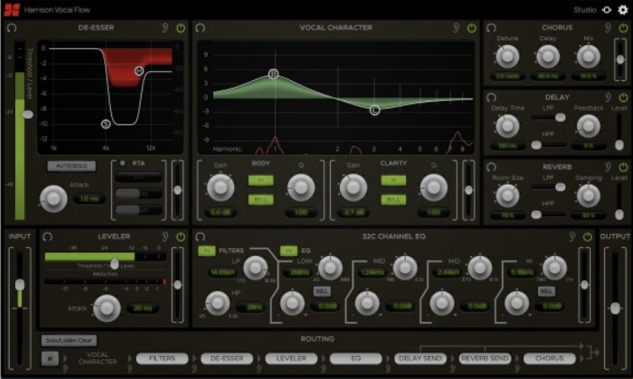The image size is (633, 379).
Task: Click the Body Gain knob
Action: click(220, 187)
